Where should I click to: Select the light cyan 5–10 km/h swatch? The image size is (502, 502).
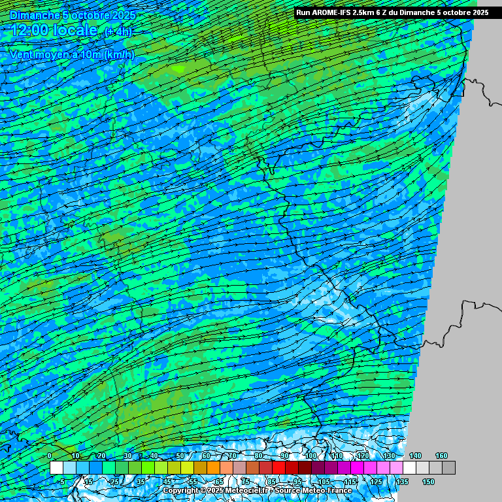(69, 468)
